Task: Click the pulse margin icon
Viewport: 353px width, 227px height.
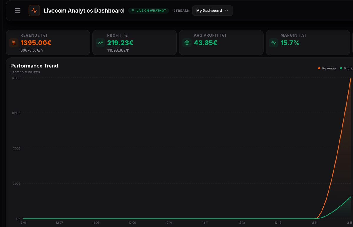Action: pos(274,43)
